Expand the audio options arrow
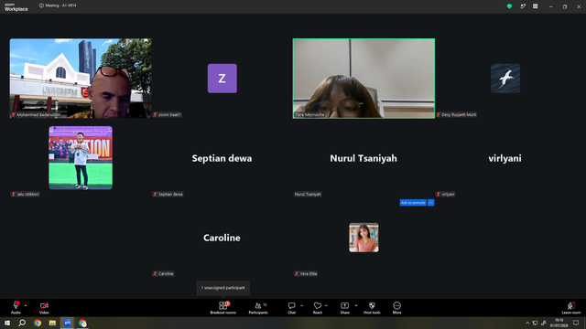The image size is (586, 329). [x=26, y=305]
